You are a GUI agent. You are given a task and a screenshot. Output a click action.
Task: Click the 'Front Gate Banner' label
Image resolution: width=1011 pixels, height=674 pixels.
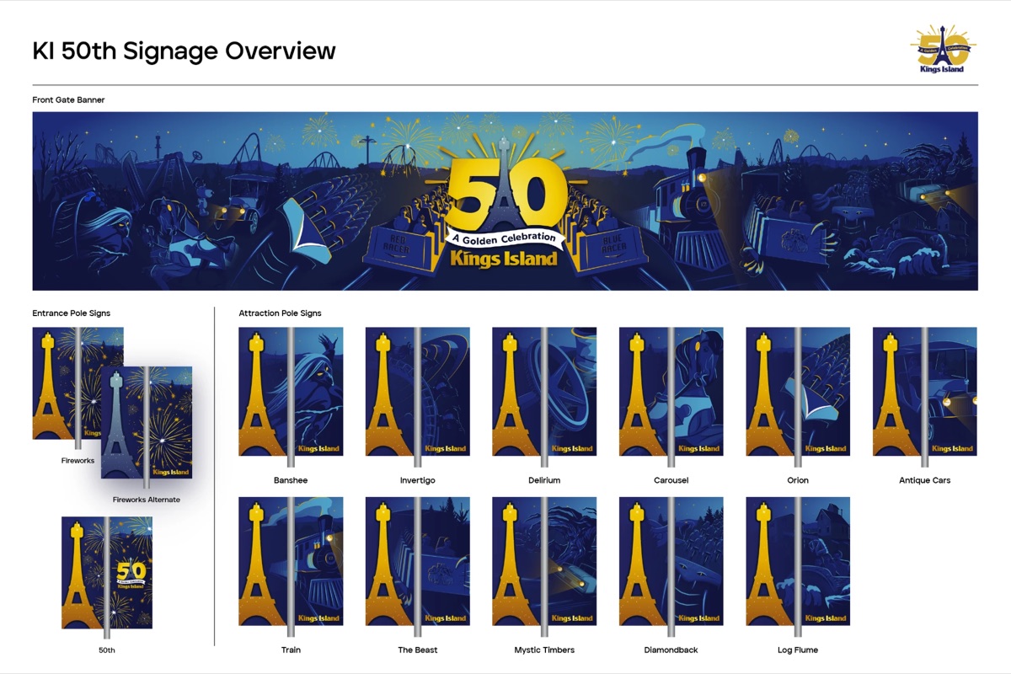coord(68,99)
